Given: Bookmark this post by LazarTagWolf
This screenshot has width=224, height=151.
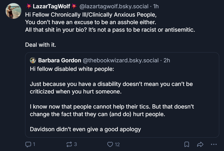Looking at the screenshot, I should pyautogui.click(x=187, y=144).
